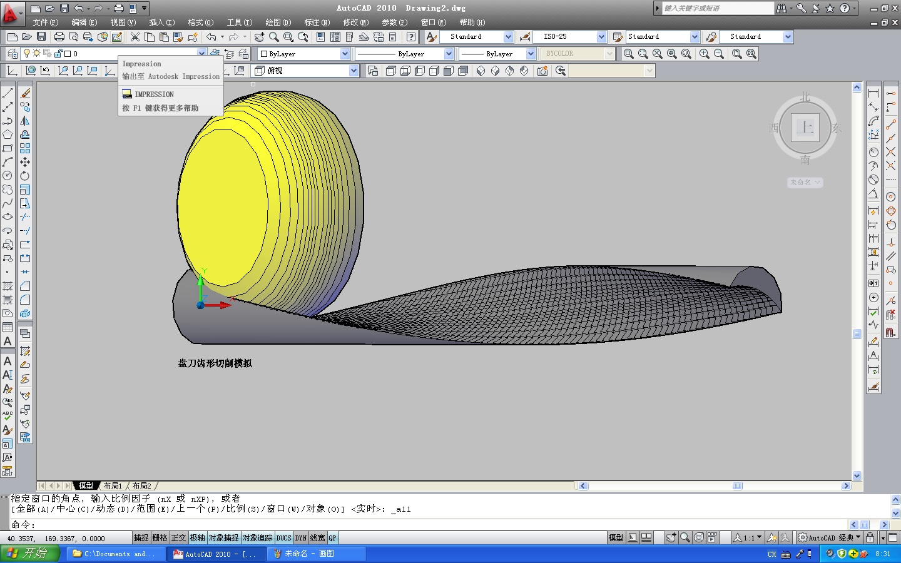Click the Zoom In plus icon
The image size is (901, 563).
[x=705, y=54]
